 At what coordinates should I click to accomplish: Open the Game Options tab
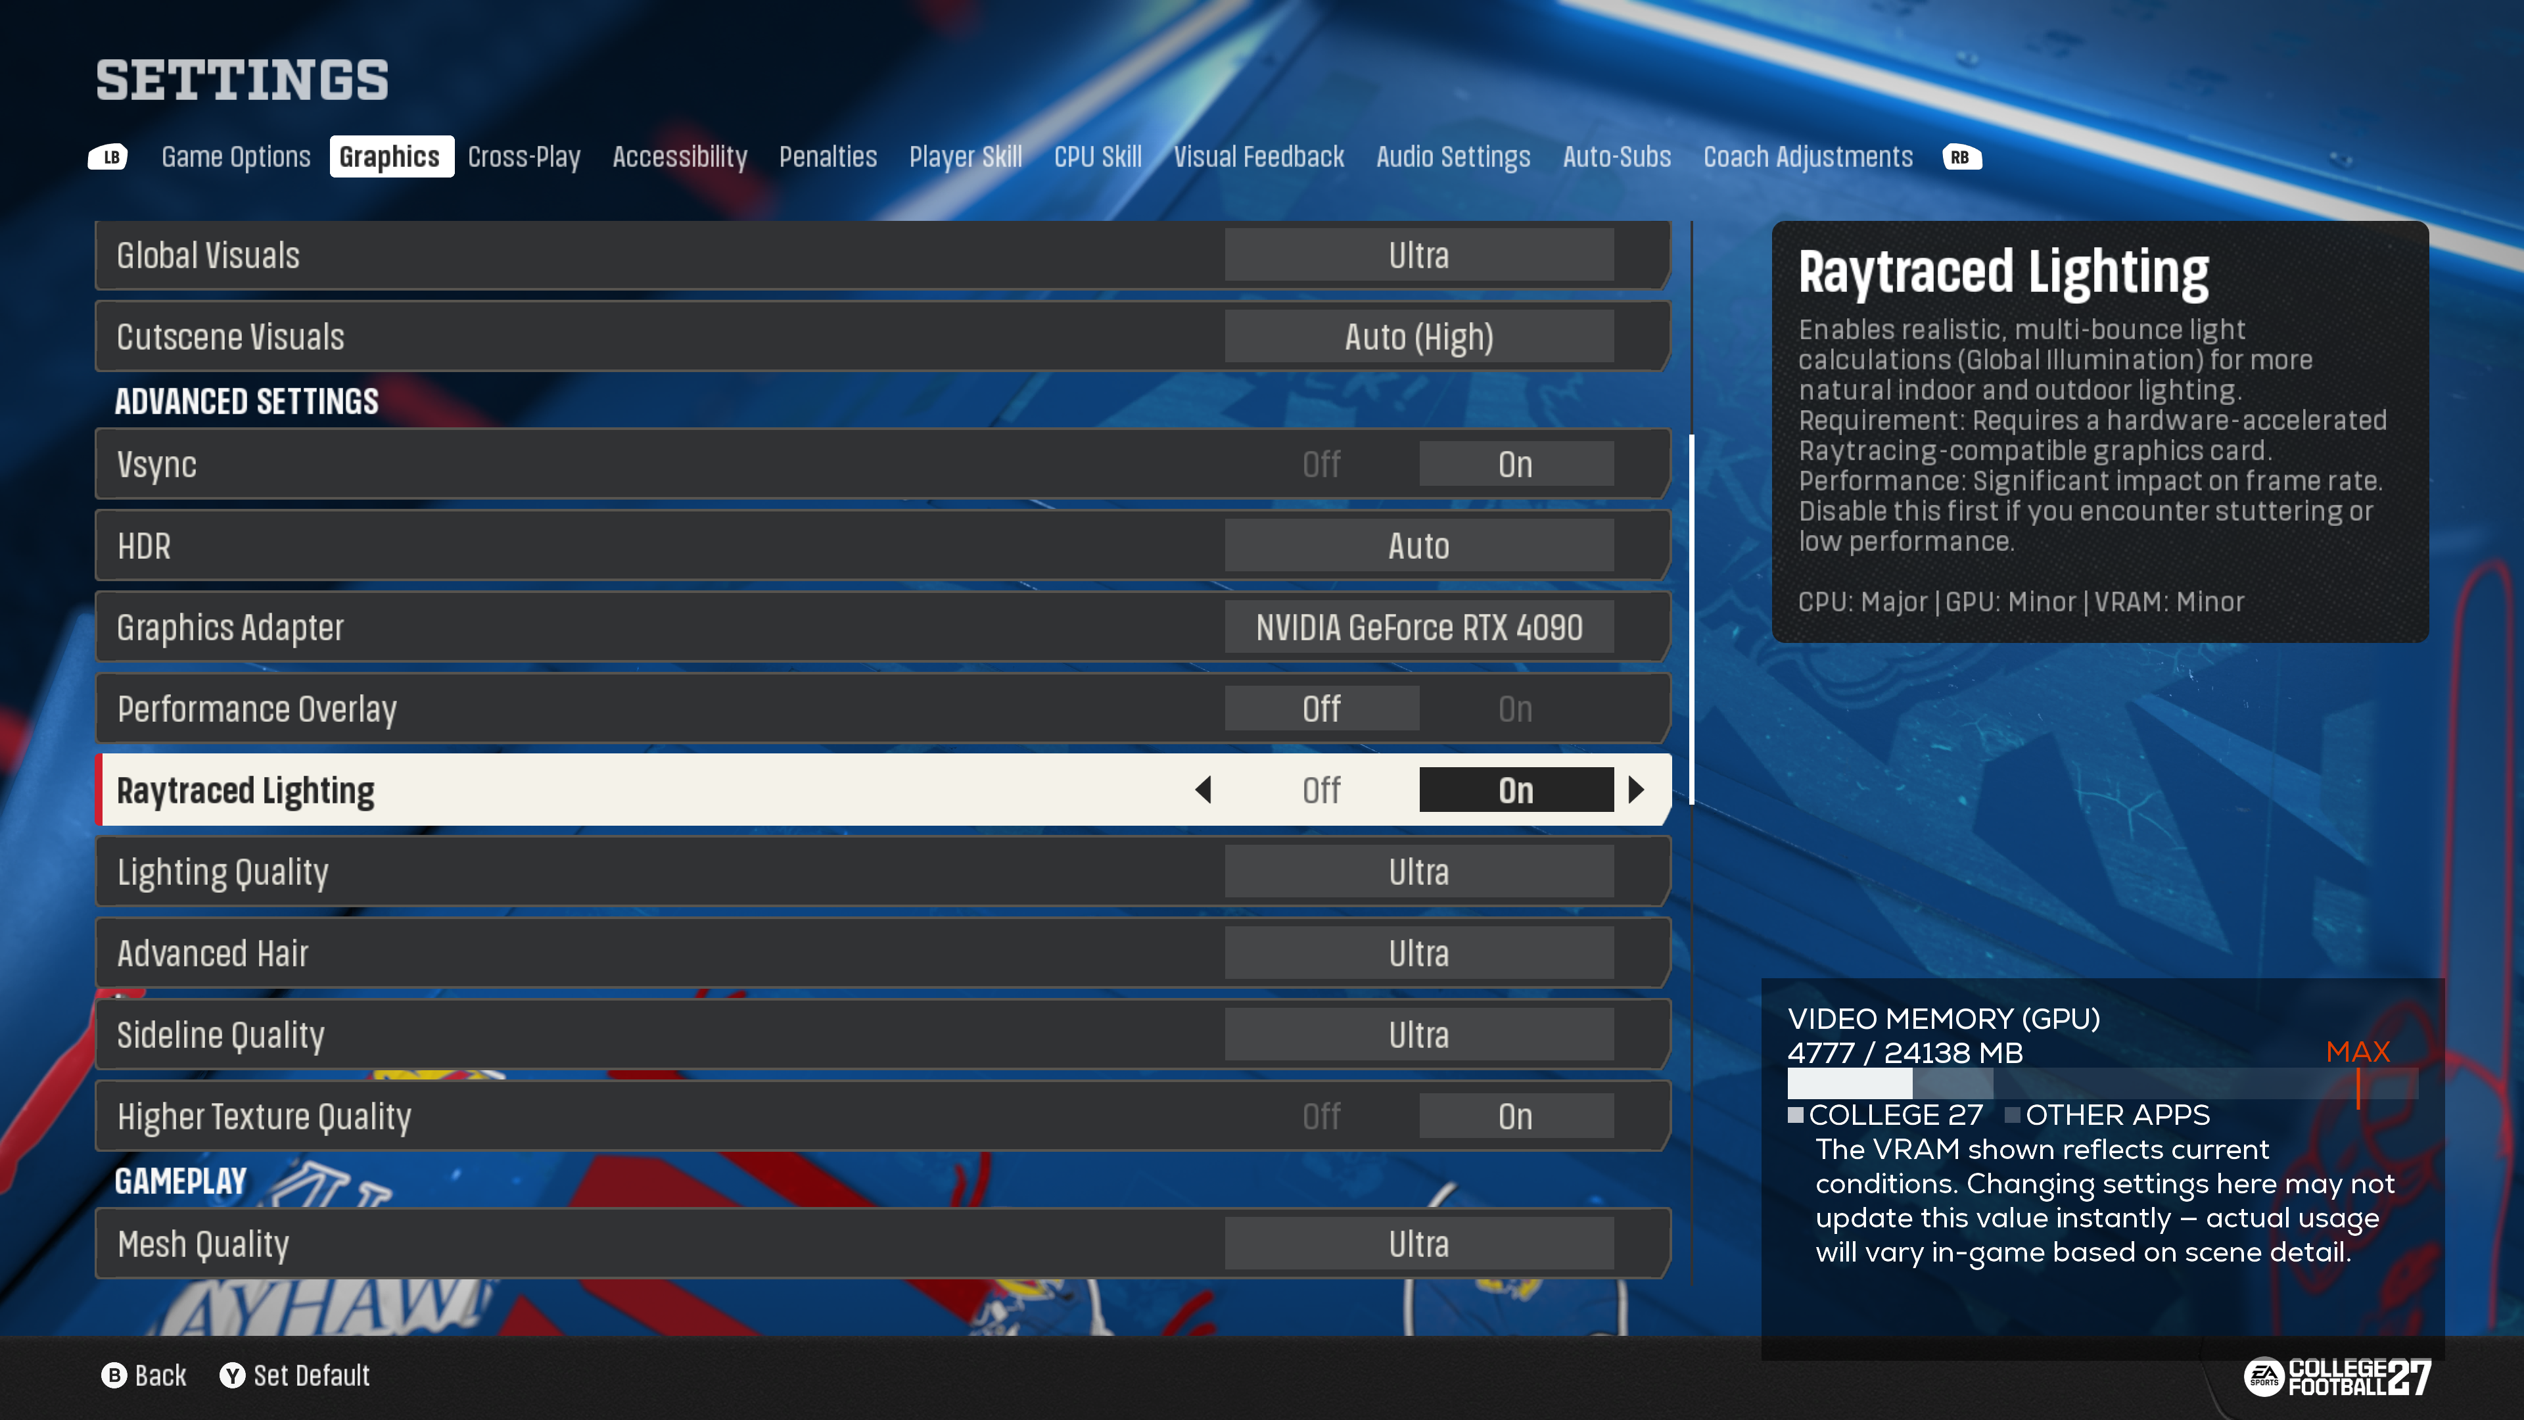point(236,157)
